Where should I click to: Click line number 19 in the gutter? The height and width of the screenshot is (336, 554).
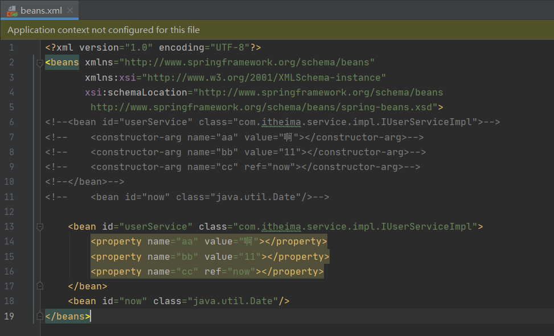pyautogui.click(x=9, y=316)
